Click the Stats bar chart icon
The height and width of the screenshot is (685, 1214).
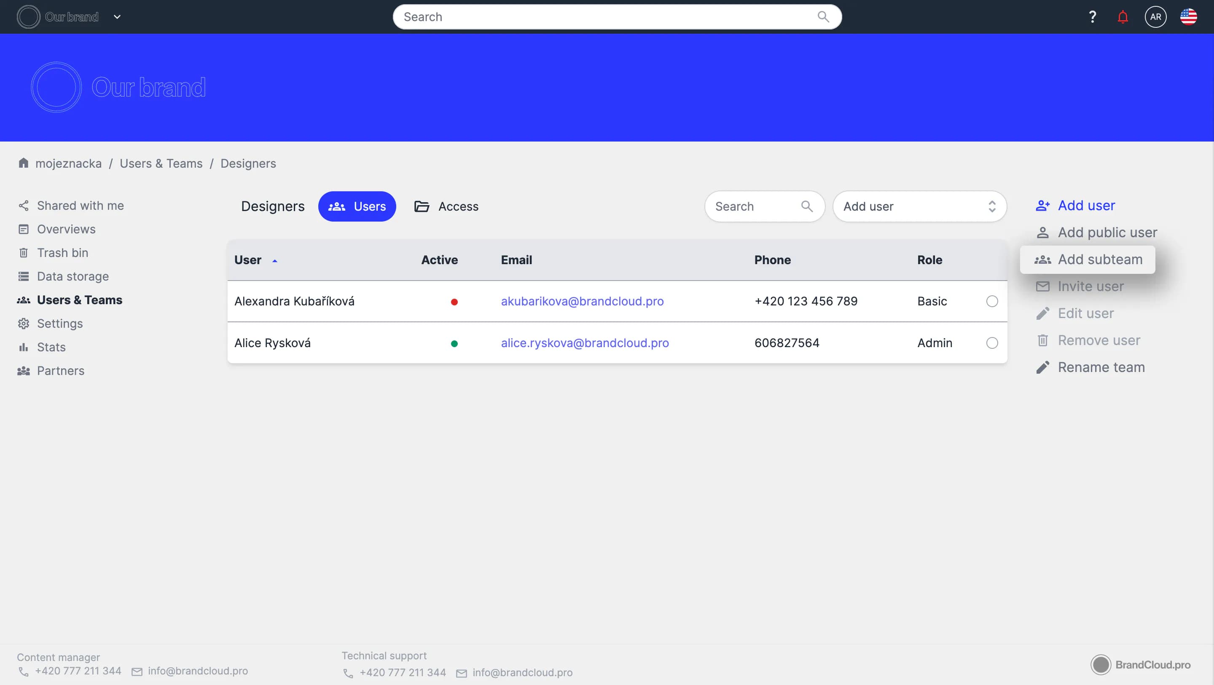[x=23, y=347]
